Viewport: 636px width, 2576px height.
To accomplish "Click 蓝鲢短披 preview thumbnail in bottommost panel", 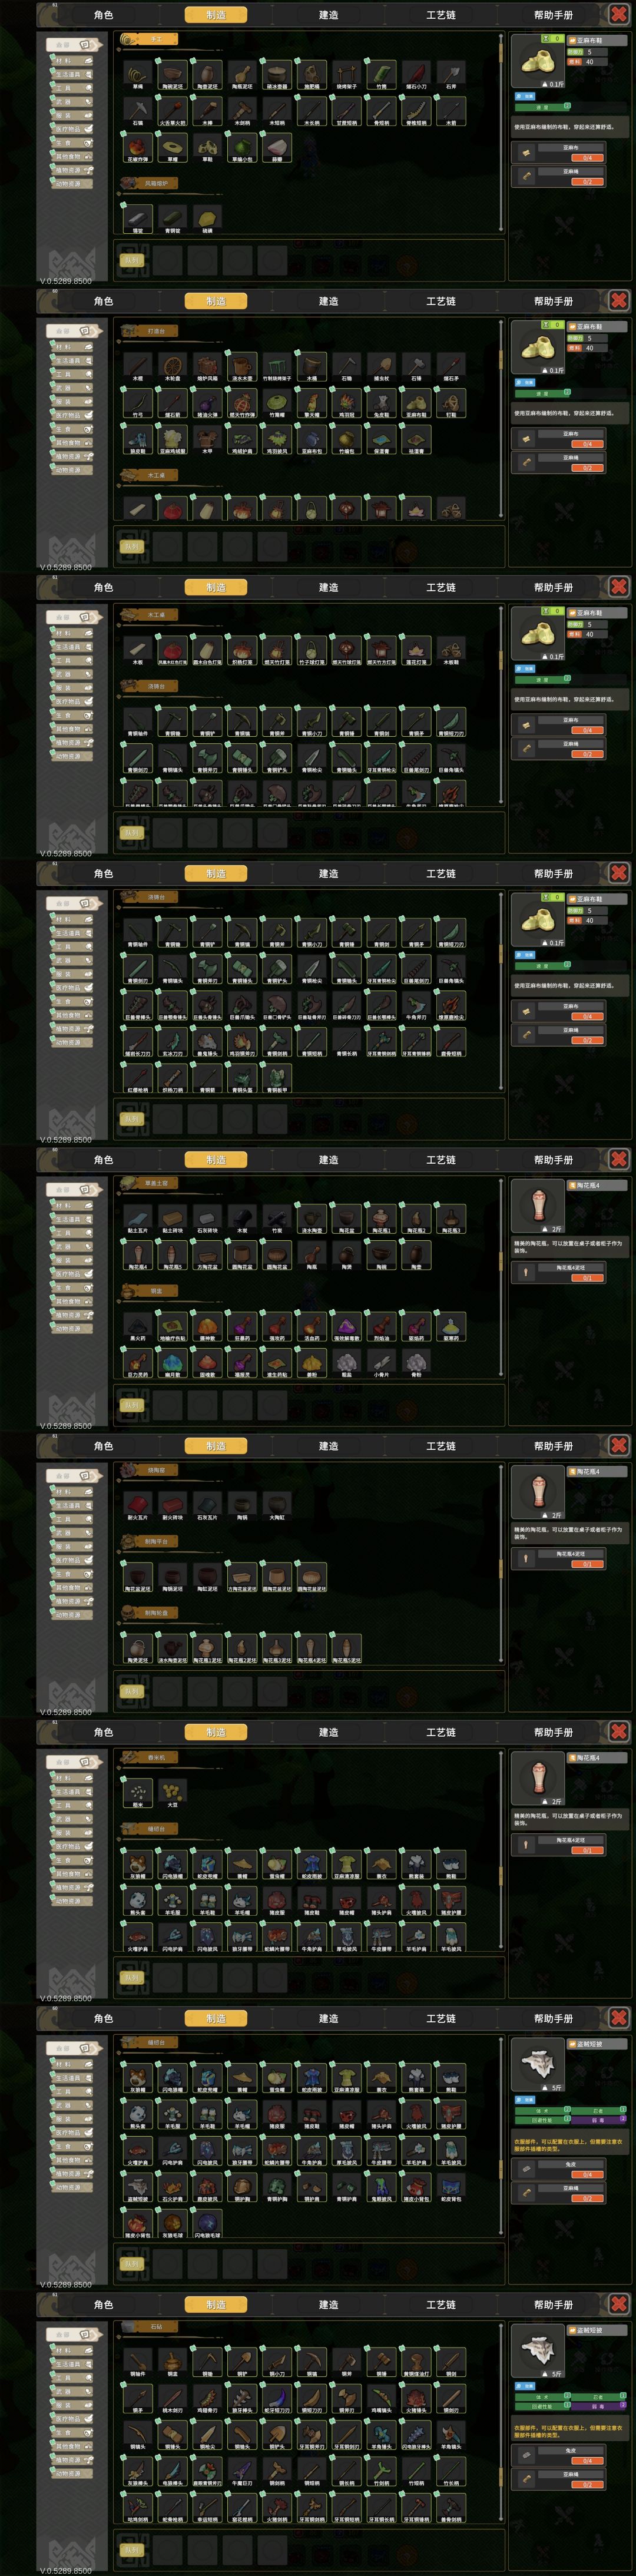I will pos(538,2351).
